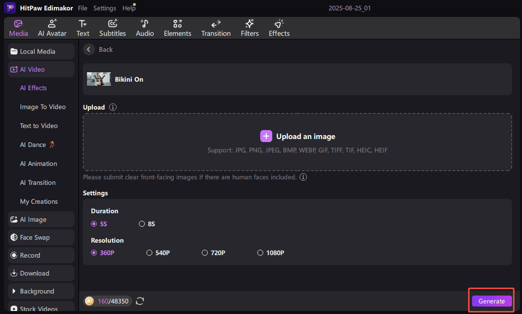522x314 pixels.
Task: Click the Back text link
Action: click(x=106, y=49)
